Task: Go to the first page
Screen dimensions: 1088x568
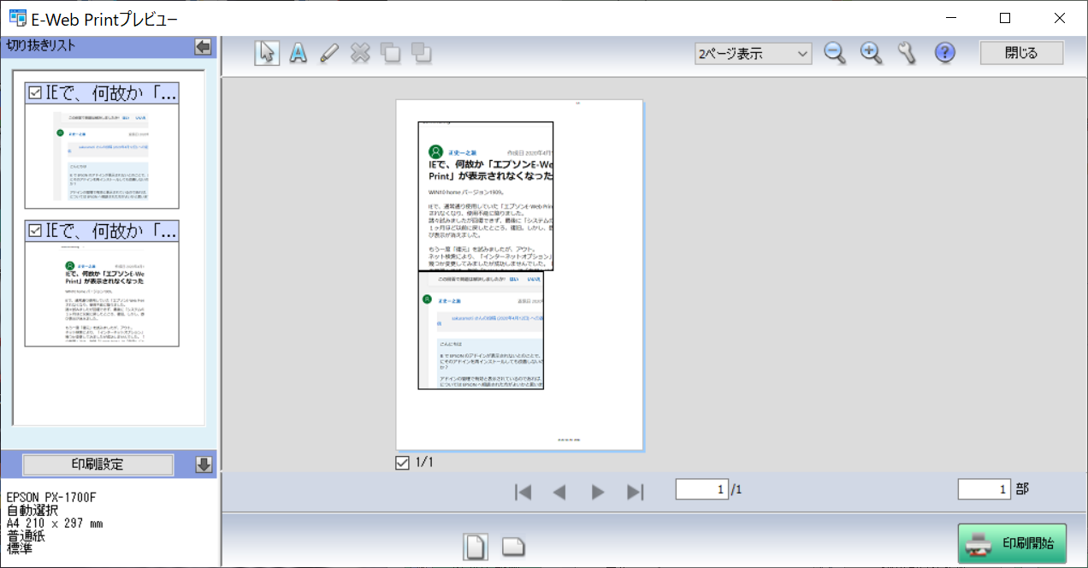Action: point(523,492)
